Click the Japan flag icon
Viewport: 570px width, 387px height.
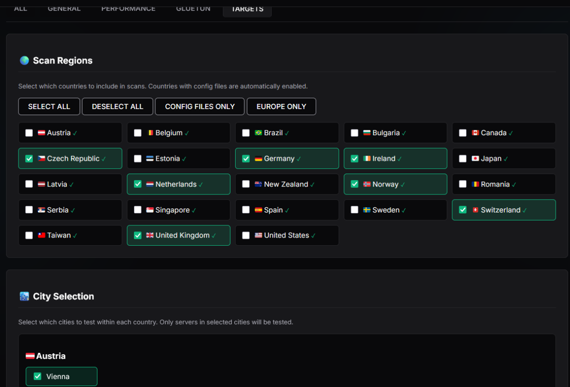tap(475, 159)
